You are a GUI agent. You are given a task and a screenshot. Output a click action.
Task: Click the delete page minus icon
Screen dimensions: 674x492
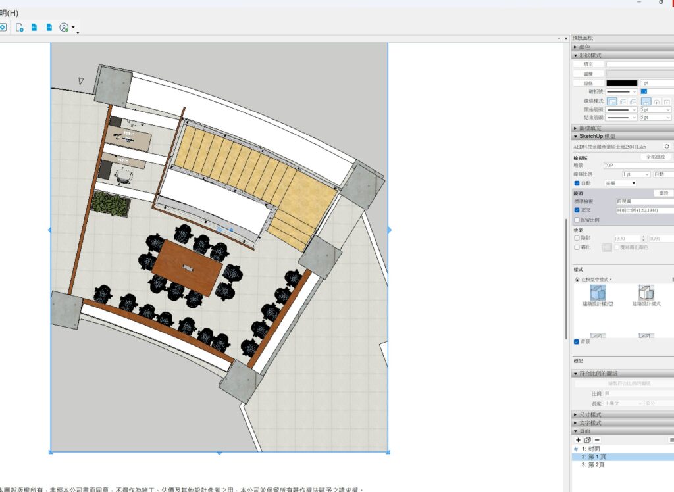(596, 439)
